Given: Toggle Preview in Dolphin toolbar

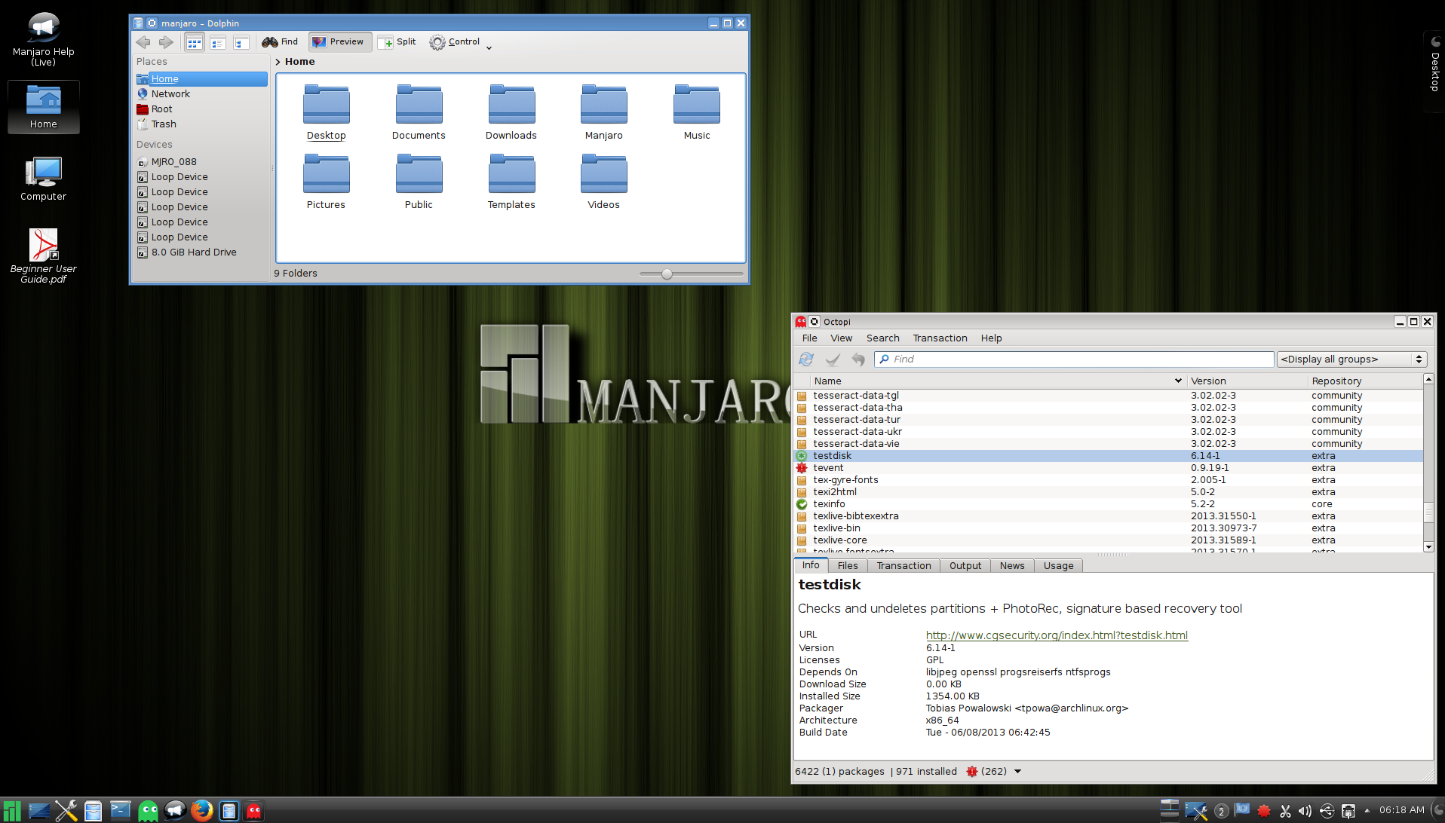Looking at the screenshot, I should pyautogui.click(x=339, y=42).
